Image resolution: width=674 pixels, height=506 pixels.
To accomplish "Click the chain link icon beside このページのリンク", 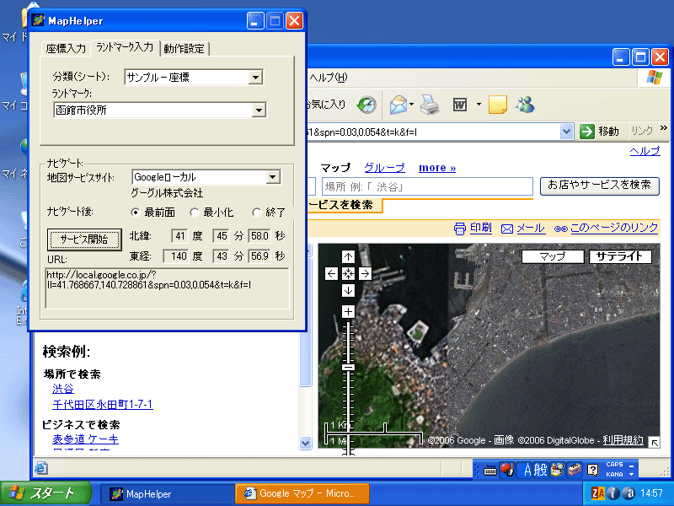I will pyautogui.click(x=561, y=229).
